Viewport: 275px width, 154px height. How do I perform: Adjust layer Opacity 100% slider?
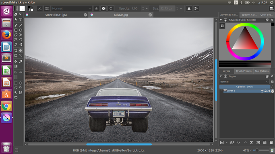pos(245,87)
